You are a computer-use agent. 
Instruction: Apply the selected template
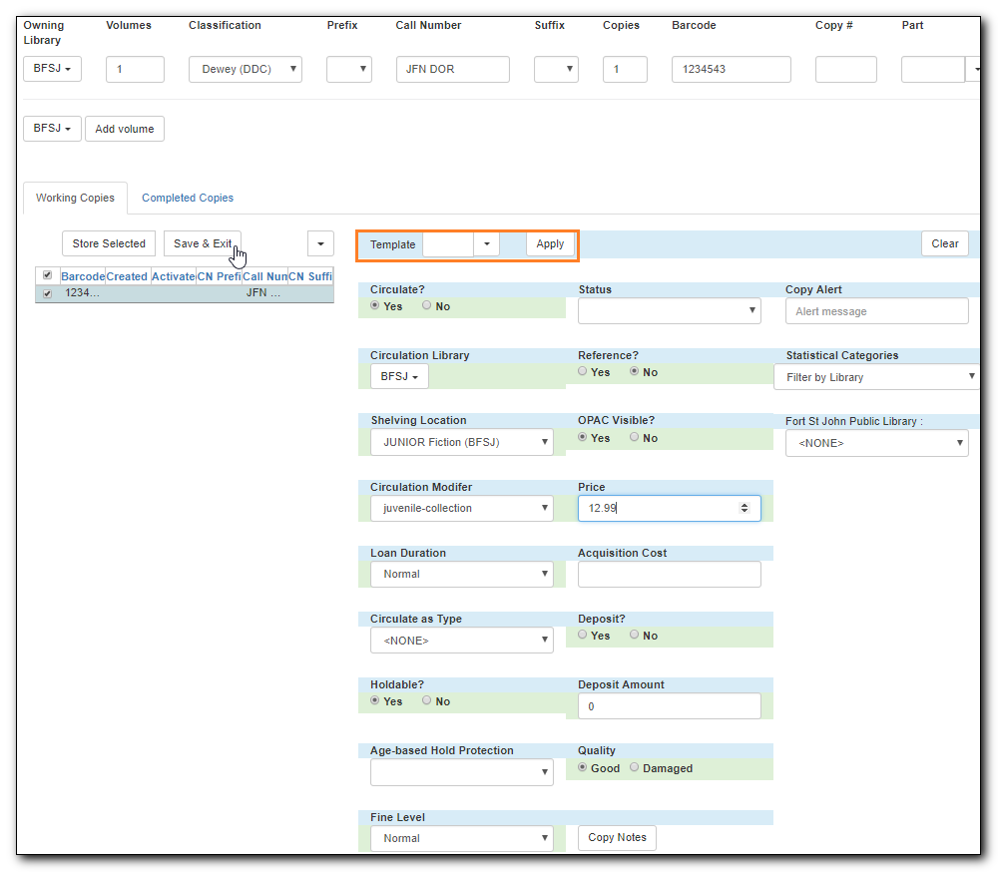pyautogui.click(x=550, y=244)
